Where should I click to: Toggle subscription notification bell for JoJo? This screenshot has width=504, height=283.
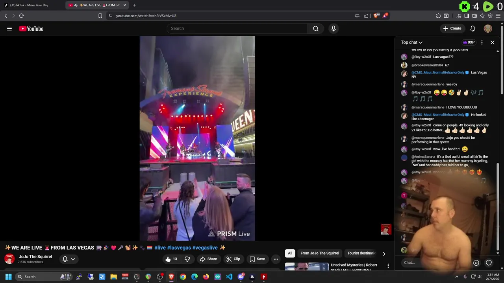tap(65, 259)
